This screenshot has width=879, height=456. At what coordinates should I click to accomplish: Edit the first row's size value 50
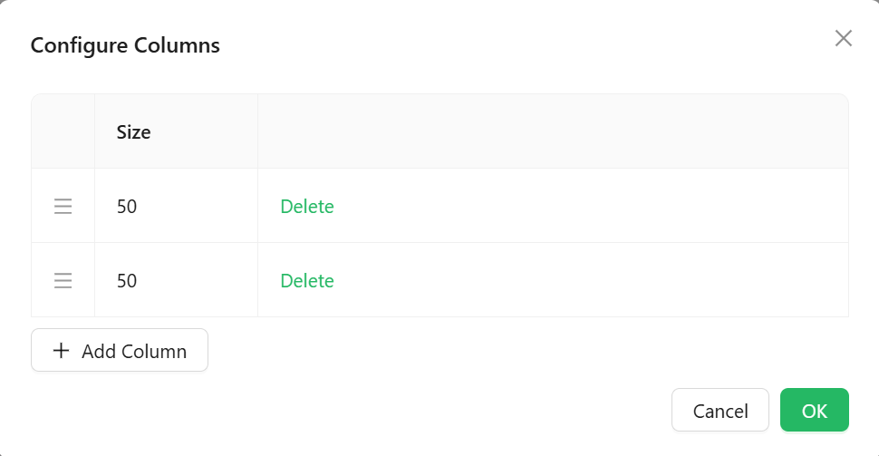(127, 207)
